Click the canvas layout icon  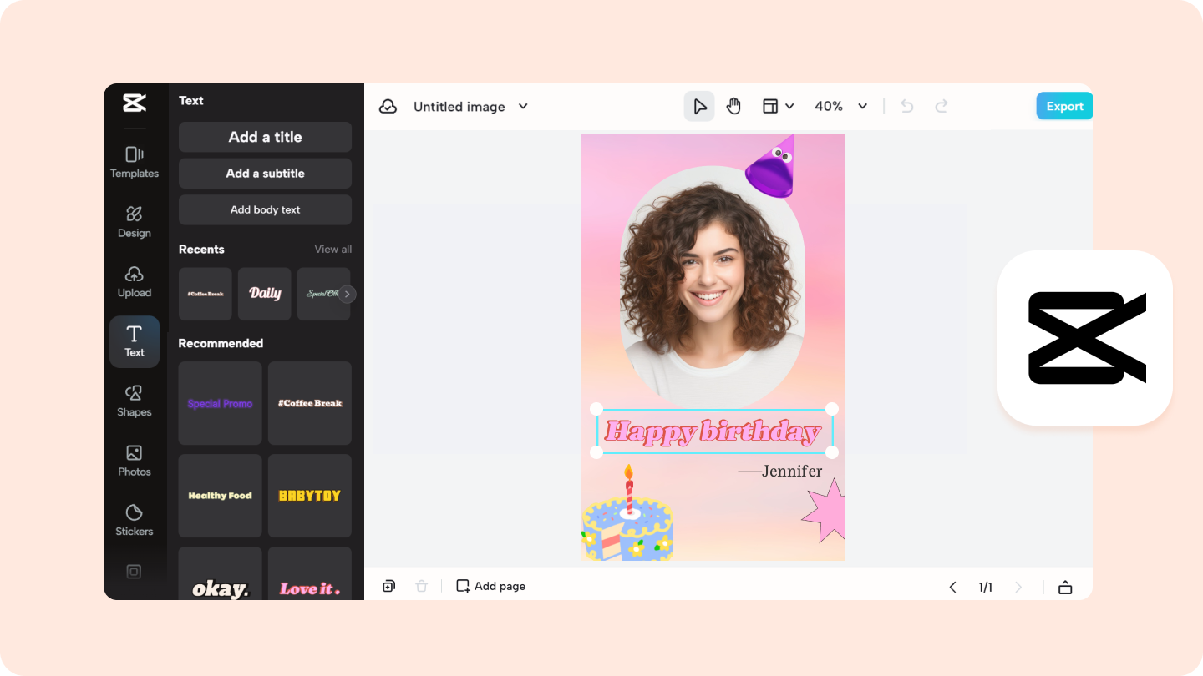pyautogui.click(x=770, y=106)
